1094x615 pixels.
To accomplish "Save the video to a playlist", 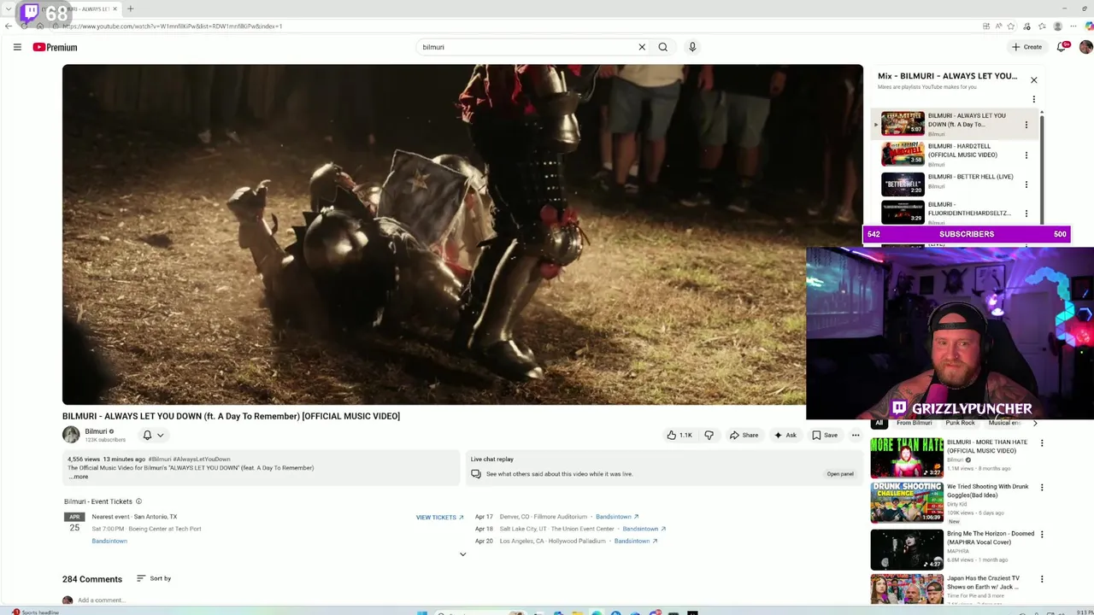I will point(825,435).
